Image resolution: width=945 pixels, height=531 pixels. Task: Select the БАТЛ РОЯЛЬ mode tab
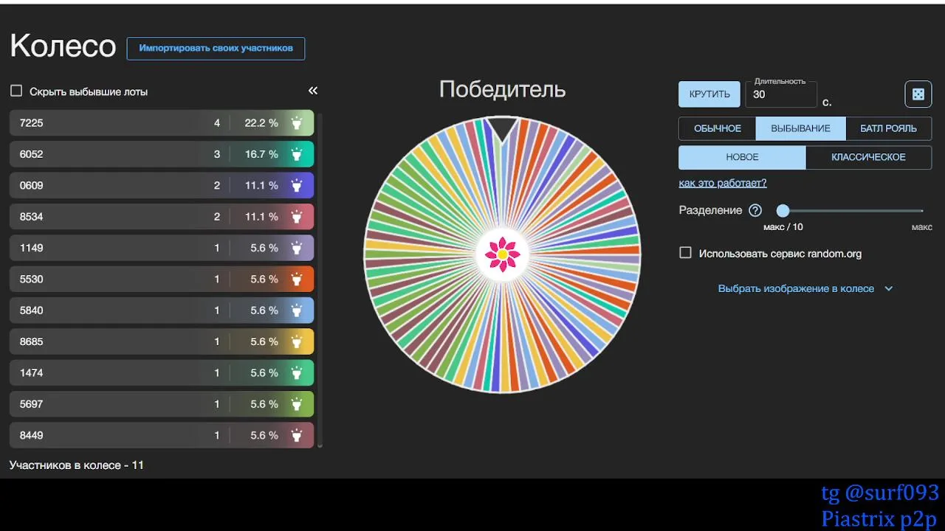click(889, 128)
